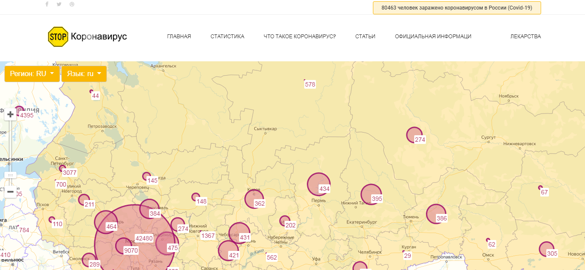Select the circle marker beside label 464
Image resolution: width=585 pixels, height=270 pixels.
click(106, 222)
